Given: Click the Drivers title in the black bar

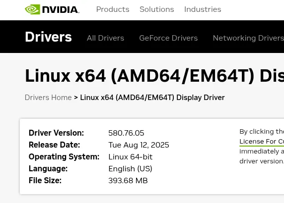Looking at the screenshot, I should 48,37.
